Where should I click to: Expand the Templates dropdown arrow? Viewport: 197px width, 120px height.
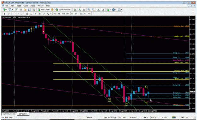coord(121,10)
